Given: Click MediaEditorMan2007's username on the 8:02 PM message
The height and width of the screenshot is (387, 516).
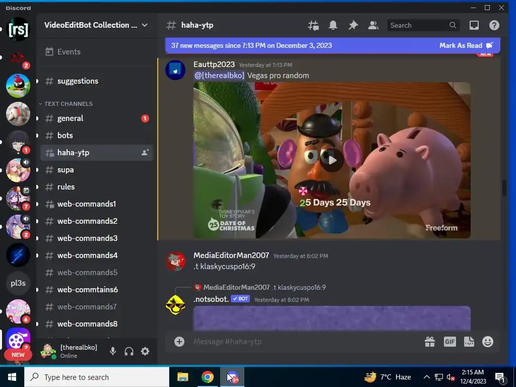Looking at the screenshot, I should [x=231, y=255].
